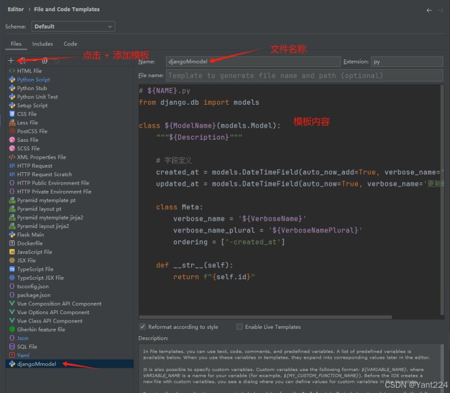
Task: Click the Copy Template toolbar icon
Action: pyautogui.click(x=45, y=61)
